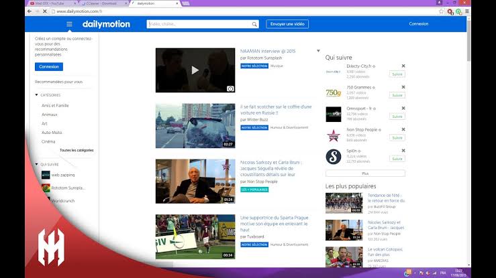The width and height of the screenshot is (496, 278).
Task: Open the 750g channel logo
Action: (x=334, y=92)
